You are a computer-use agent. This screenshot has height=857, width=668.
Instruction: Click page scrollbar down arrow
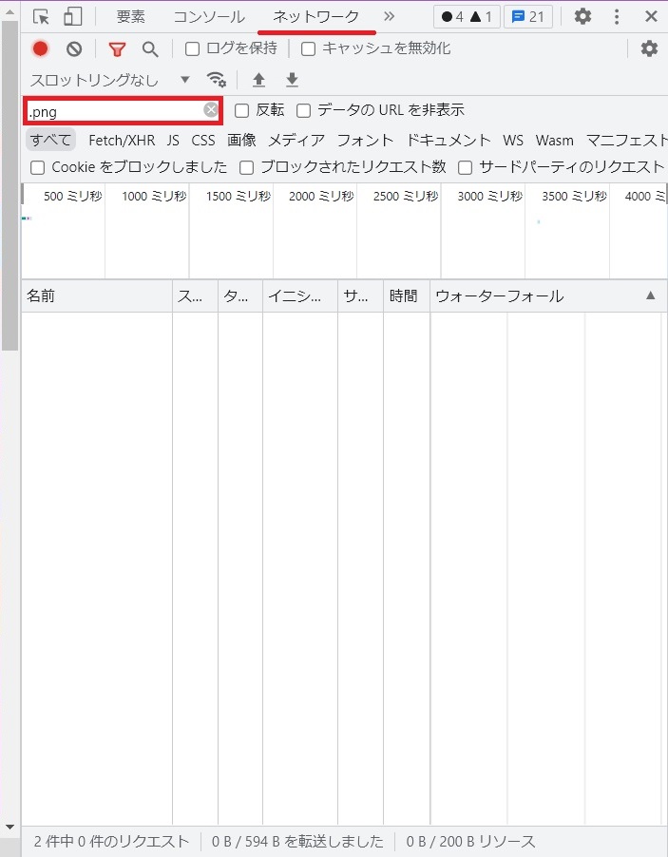(10, 828)
